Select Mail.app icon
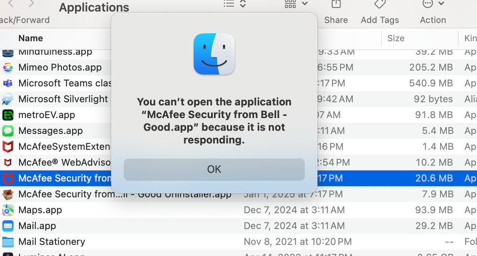 tap(8, 226)
